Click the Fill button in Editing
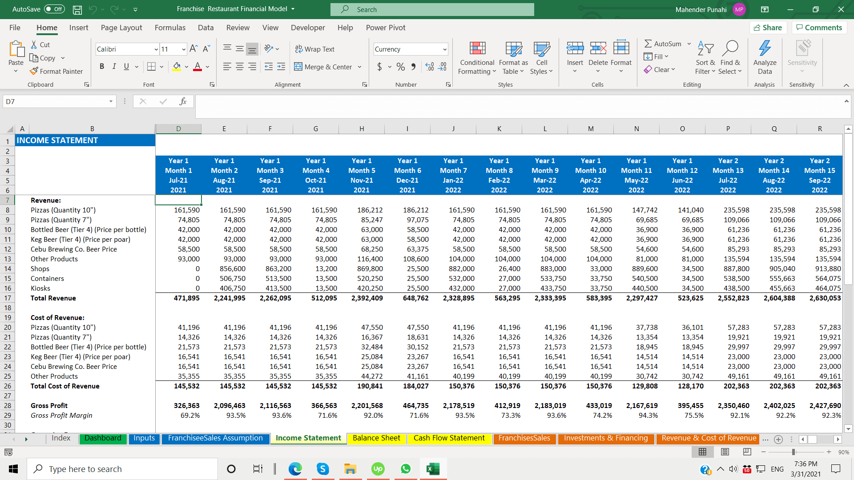 (656, 56)
